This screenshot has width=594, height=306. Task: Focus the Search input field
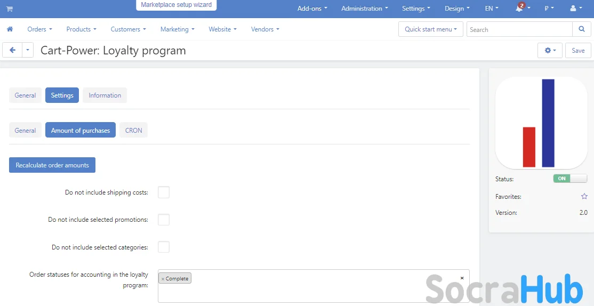(x=519, y=29)
